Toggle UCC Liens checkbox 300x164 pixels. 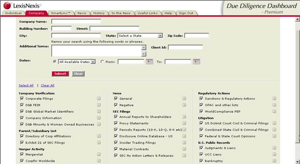click(x=201, y=154)
